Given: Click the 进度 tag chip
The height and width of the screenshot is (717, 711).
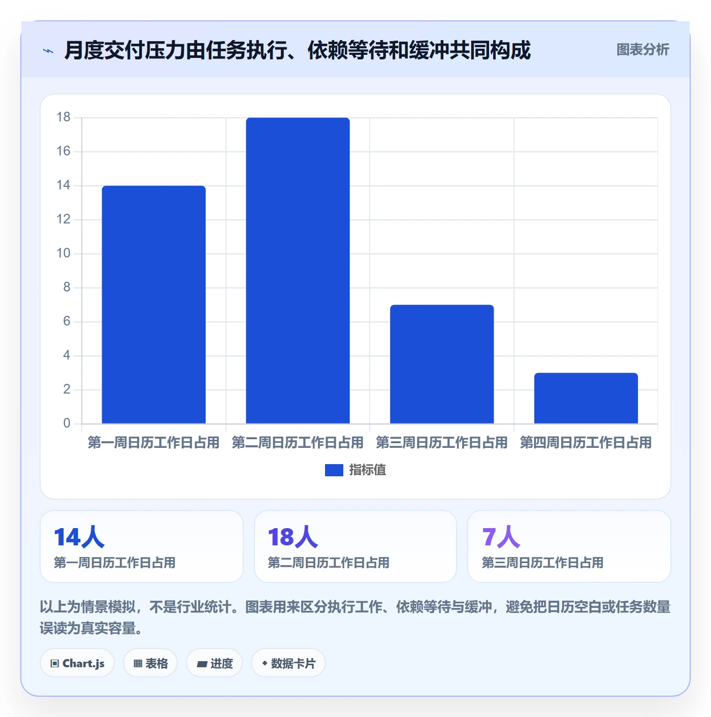Looking at the screenshot, I should (214, 663).
